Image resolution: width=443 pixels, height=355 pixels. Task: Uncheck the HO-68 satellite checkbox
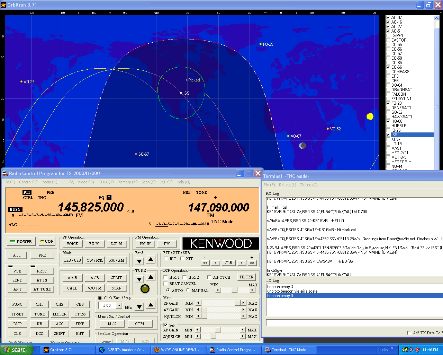pos(388,121)
